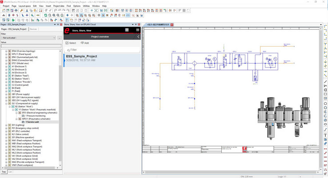
Task: Click the back chevron in Project overview bar
Action: tap(138, 37)
